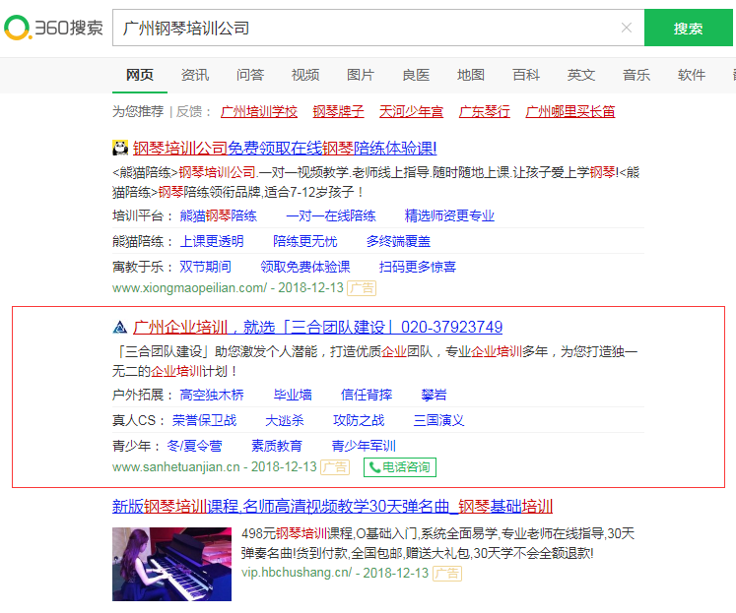Viewport: 736px width, 613px height.
Task: Click the 一对一在线陪练 sublink
Action: tap(331, 215)
